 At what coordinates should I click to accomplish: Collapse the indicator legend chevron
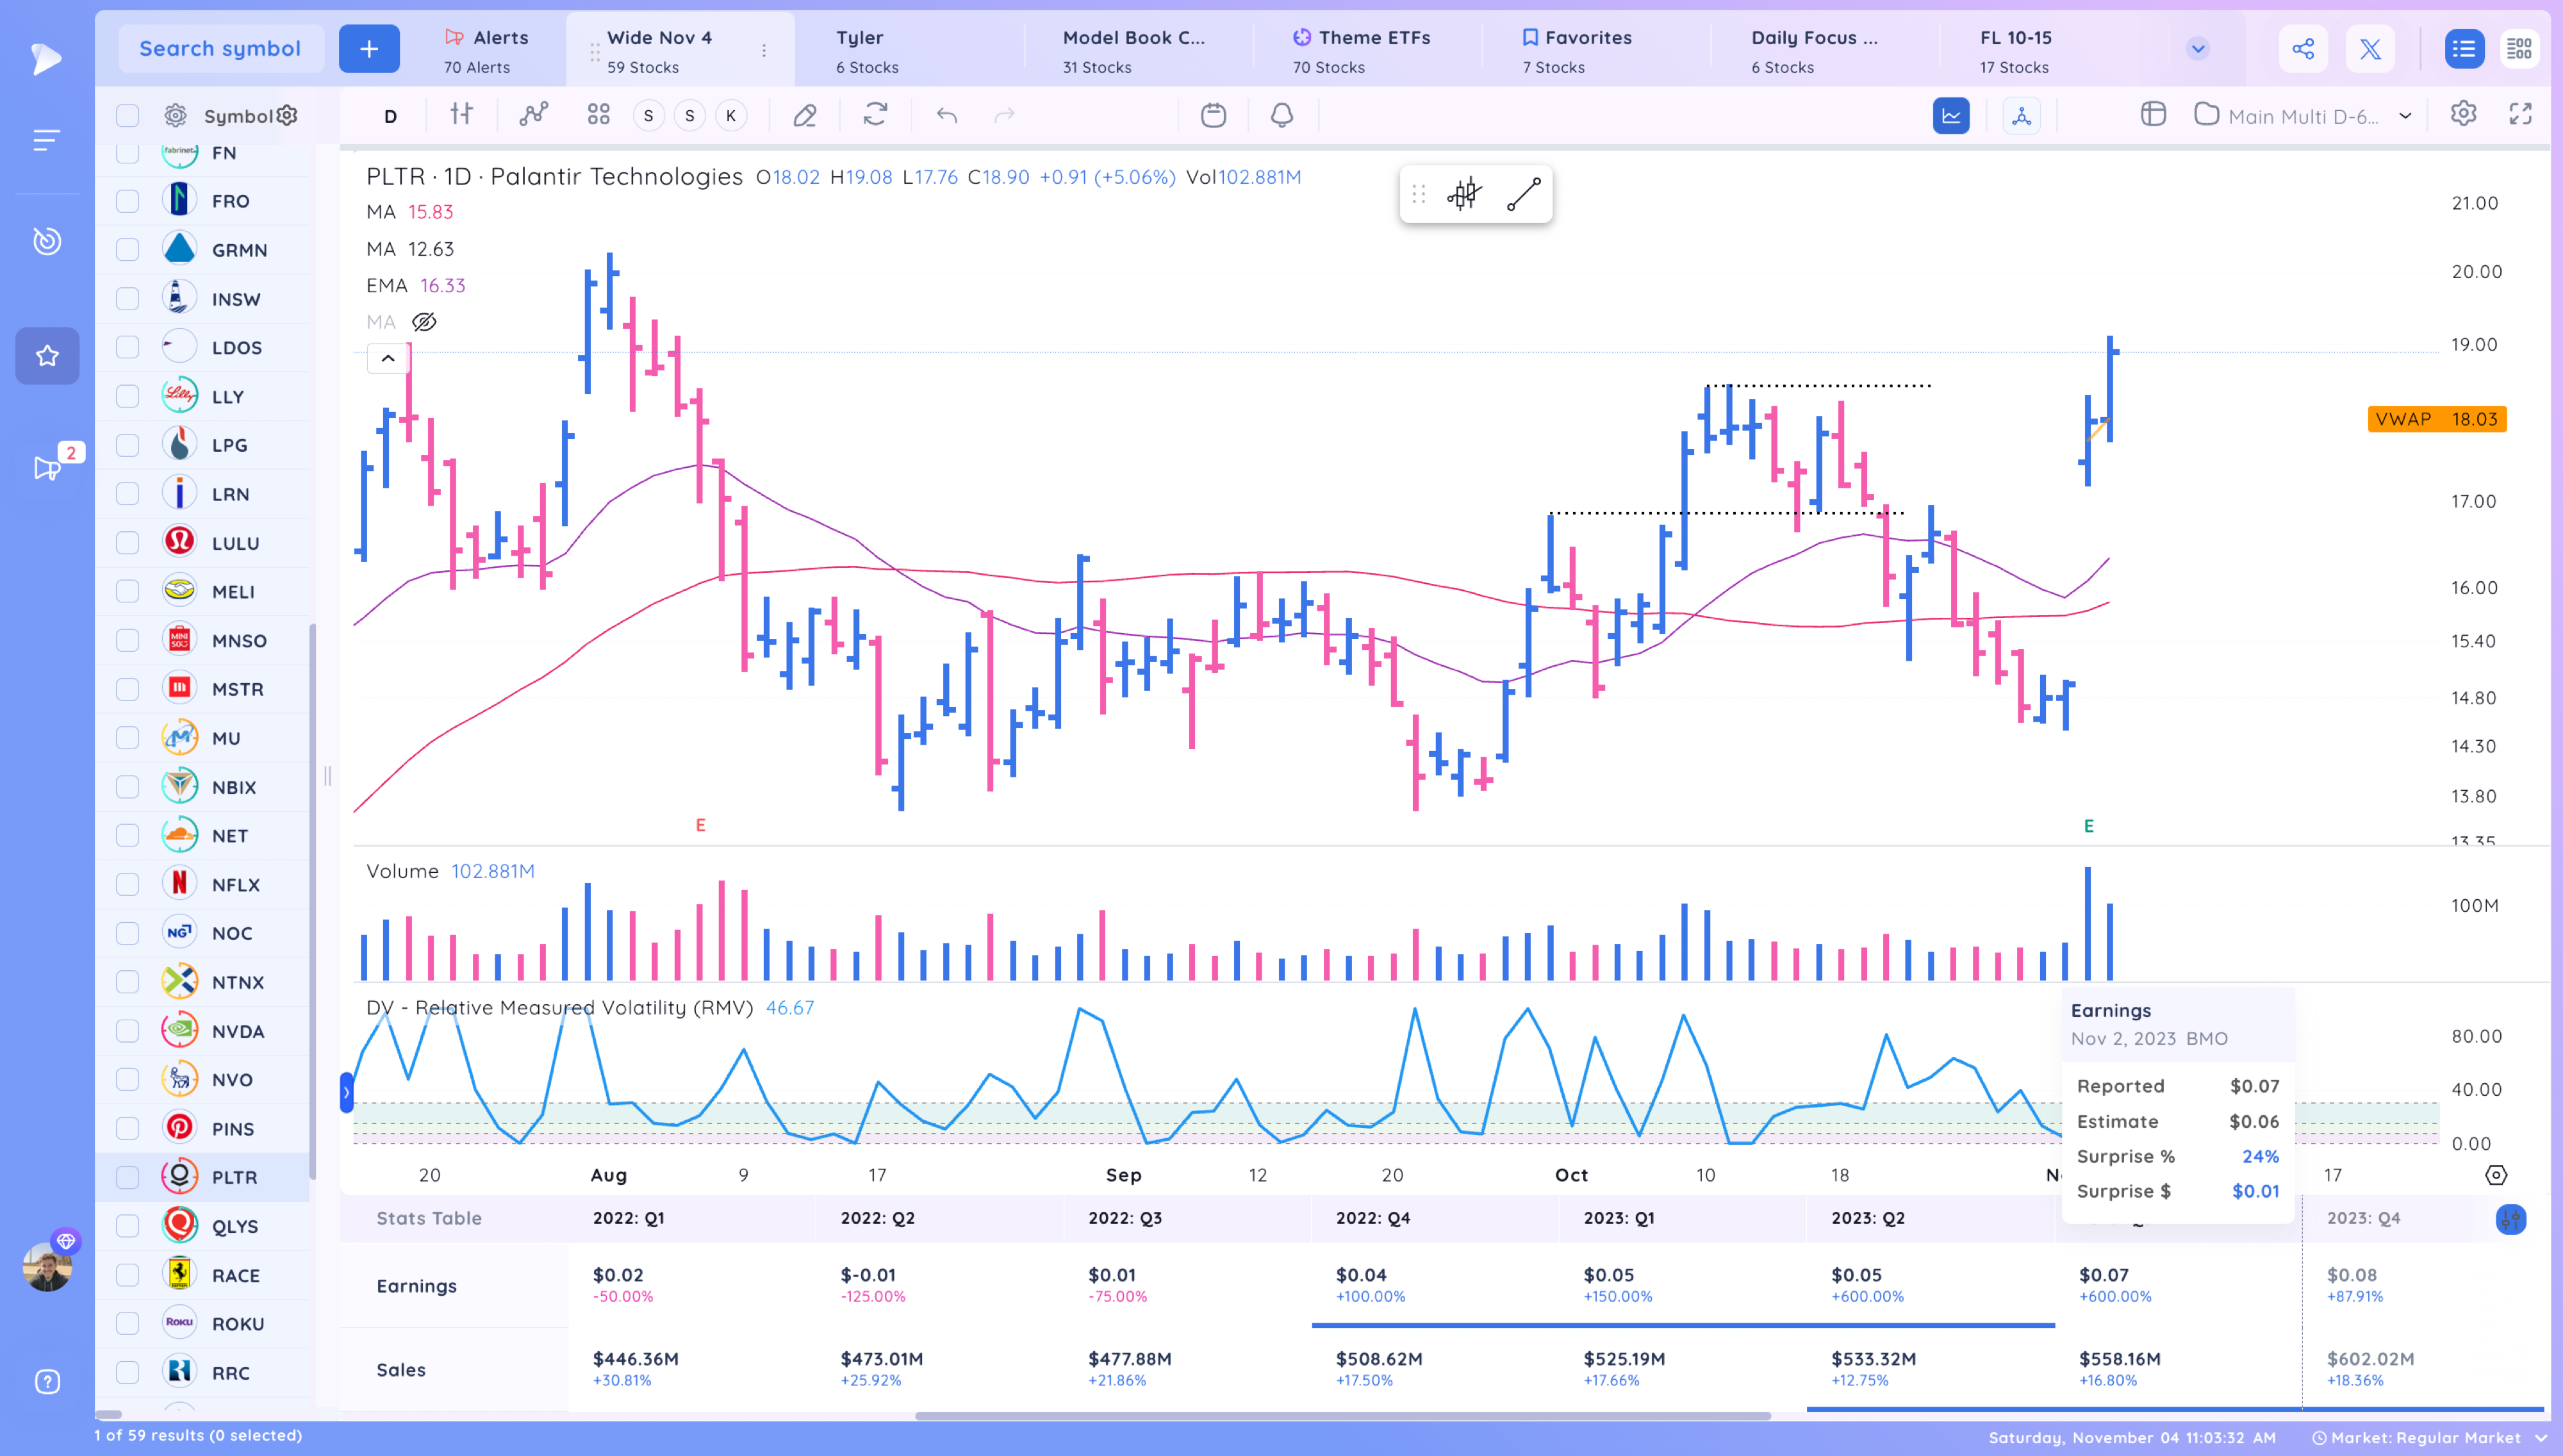click(388, 358)
